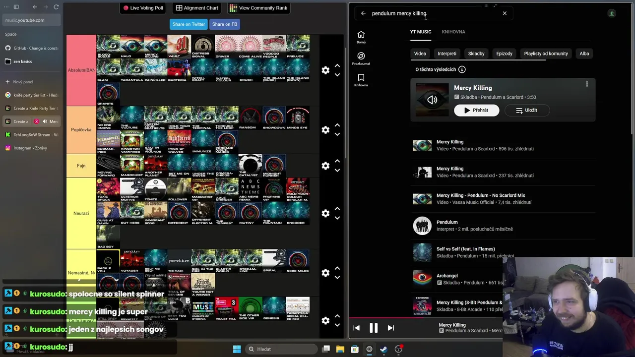This screenshot has height=357, width=635.
Task: Filter results by Interpreti chip
Action: [447, 54]
